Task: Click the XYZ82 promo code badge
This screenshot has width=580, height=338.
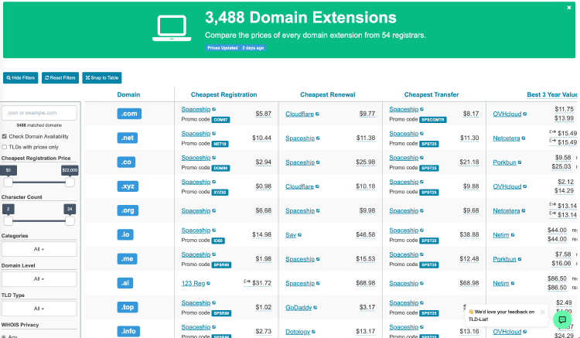Action: point(220,193)
